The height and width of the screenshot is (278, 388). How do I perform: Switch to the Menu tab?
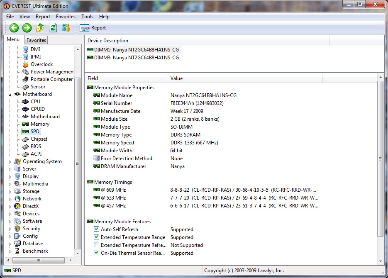tap(13, 39)
